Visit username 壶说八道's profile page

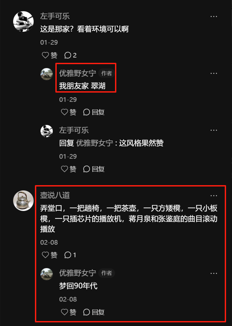click(55, 195)
